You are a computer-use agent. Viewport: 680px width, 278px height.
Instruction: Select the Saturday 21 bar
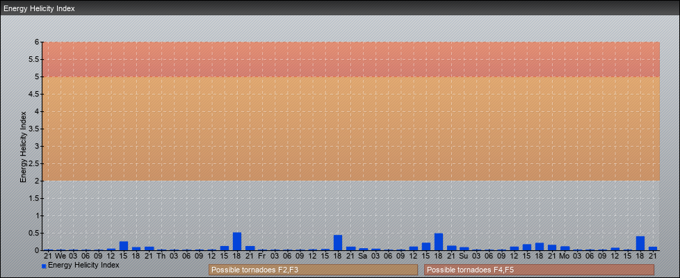451,248
